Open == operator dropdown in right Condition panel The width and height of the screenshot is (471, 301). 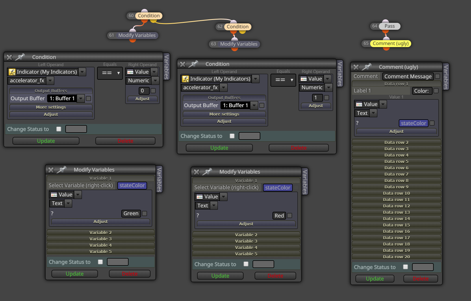(283, 80)
